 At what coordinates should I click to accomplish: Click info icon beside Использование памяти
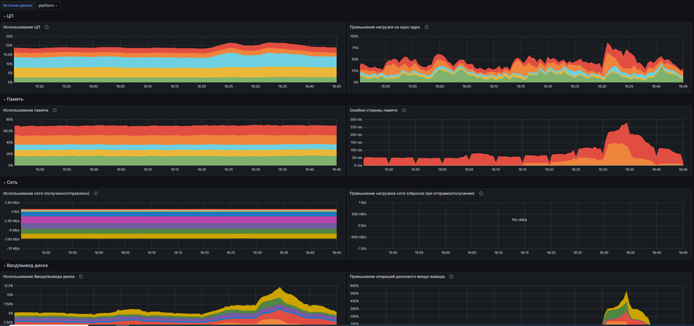(55, 110)
